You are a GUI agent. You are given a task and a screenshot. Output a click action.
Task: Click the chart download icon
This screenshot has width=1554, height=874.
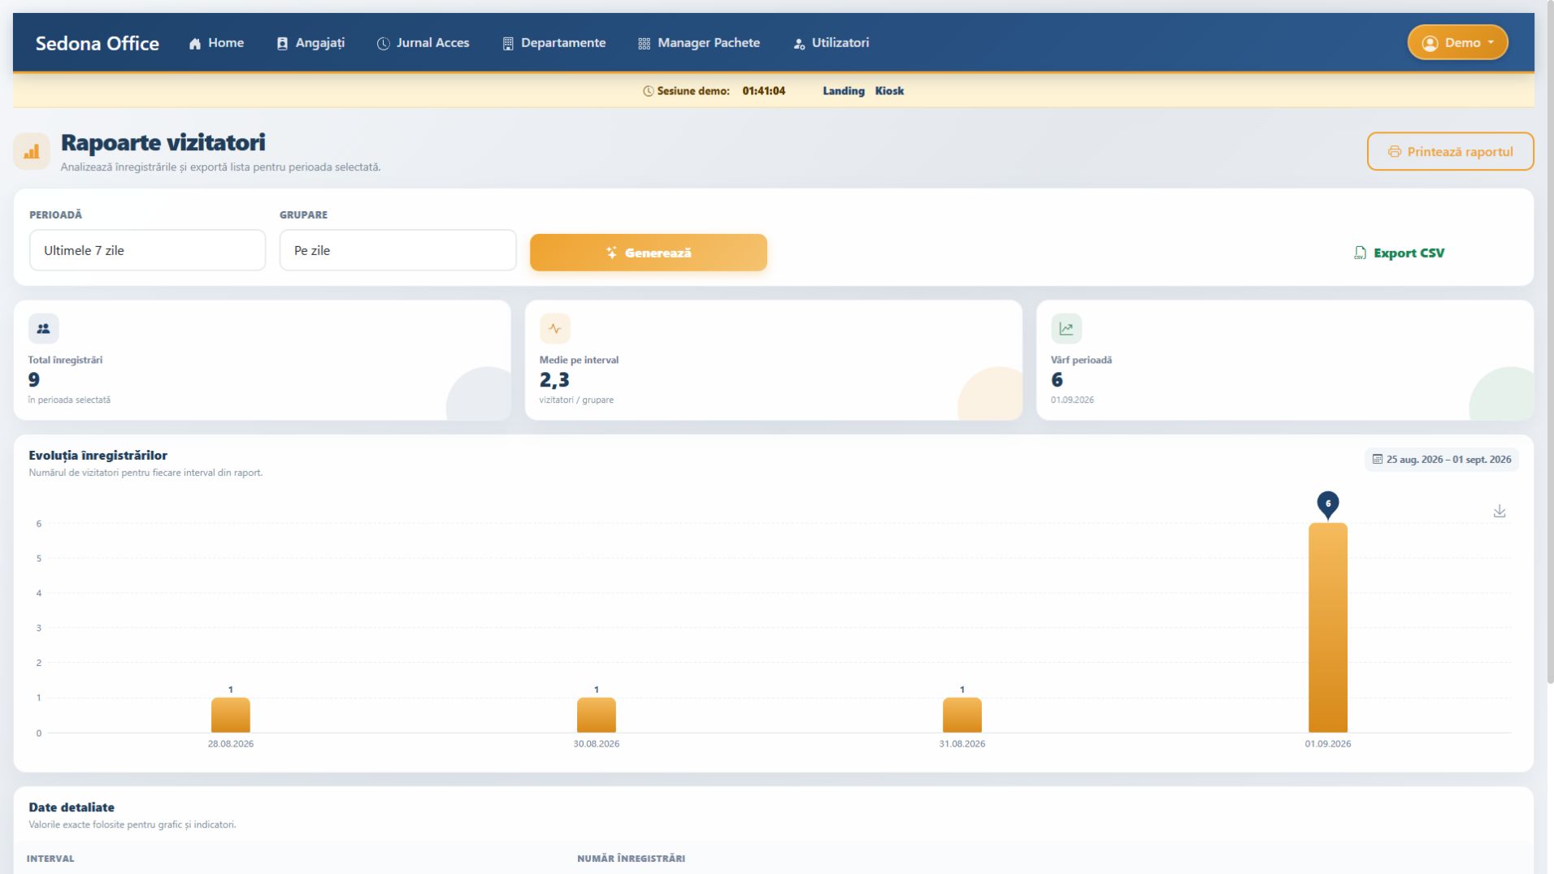(x=1500, y=511)
